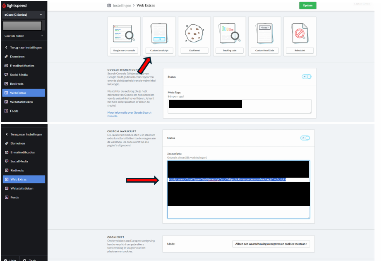Open Meer informatie over Google Search Console link

coord(129,114)
